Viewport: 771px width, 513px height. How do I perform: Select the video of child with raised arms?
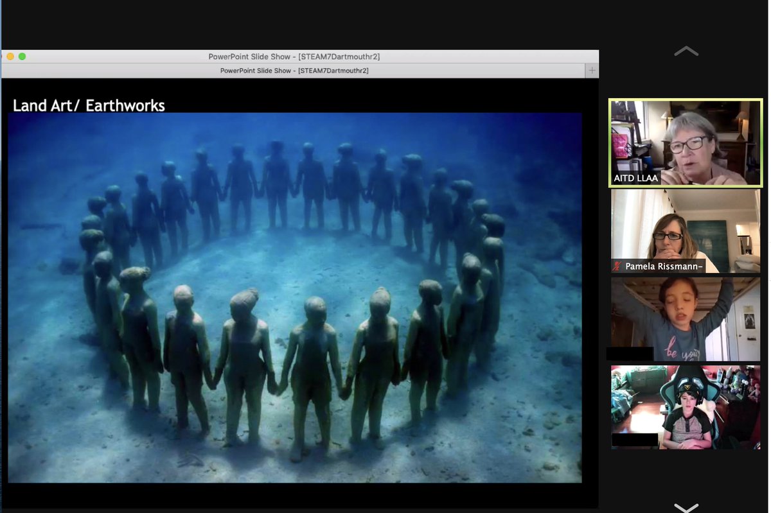686,319
